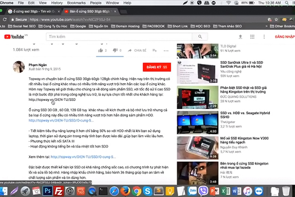This screenshot has width=295, height=197.
Task: Select the YouTube Bán ổ cứng SSD tab
Action: [90, 11]
